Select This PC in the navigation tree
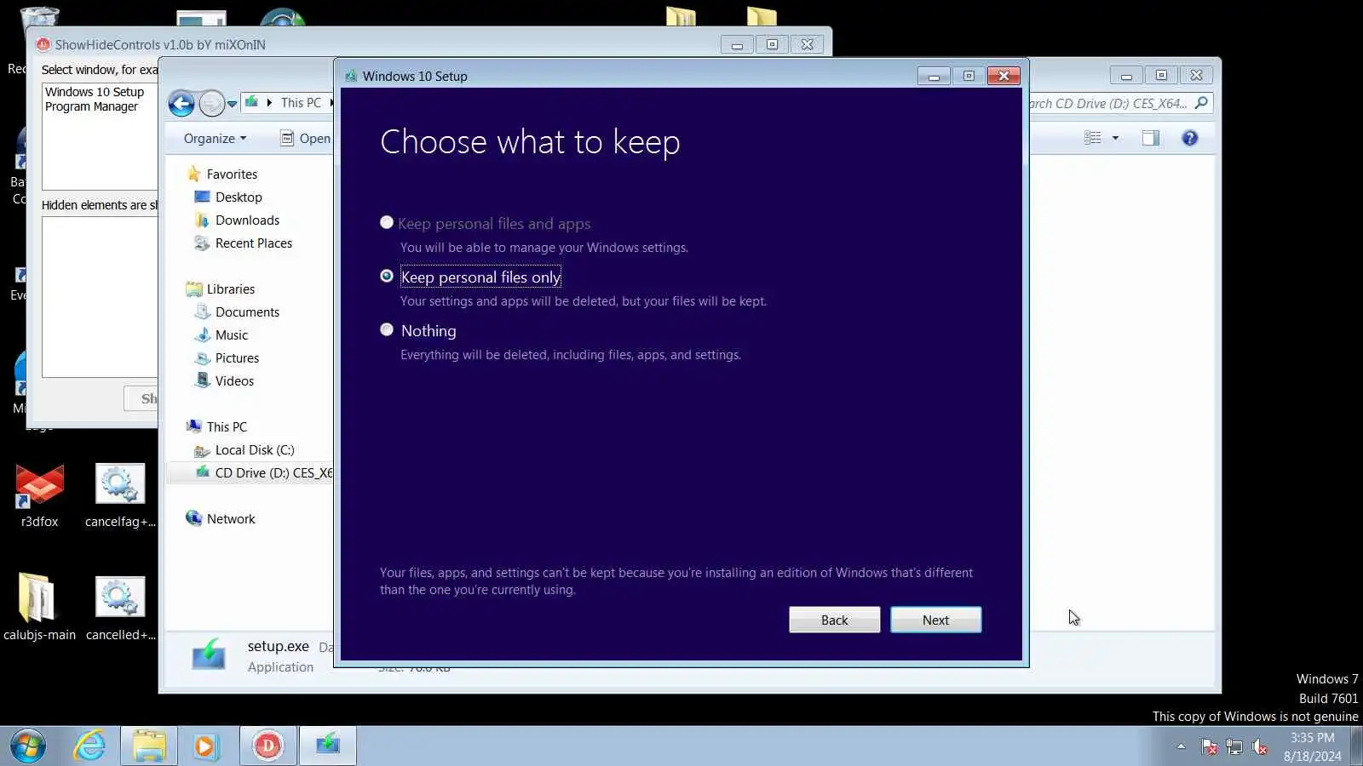Viewport: 1363px width, 766px height. [227, 426]
